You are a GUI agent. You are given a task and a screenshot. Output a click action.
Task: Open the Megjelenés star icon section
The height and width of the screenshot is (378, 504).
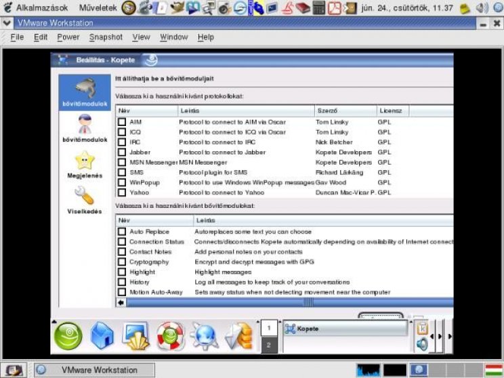click(85, 165)
